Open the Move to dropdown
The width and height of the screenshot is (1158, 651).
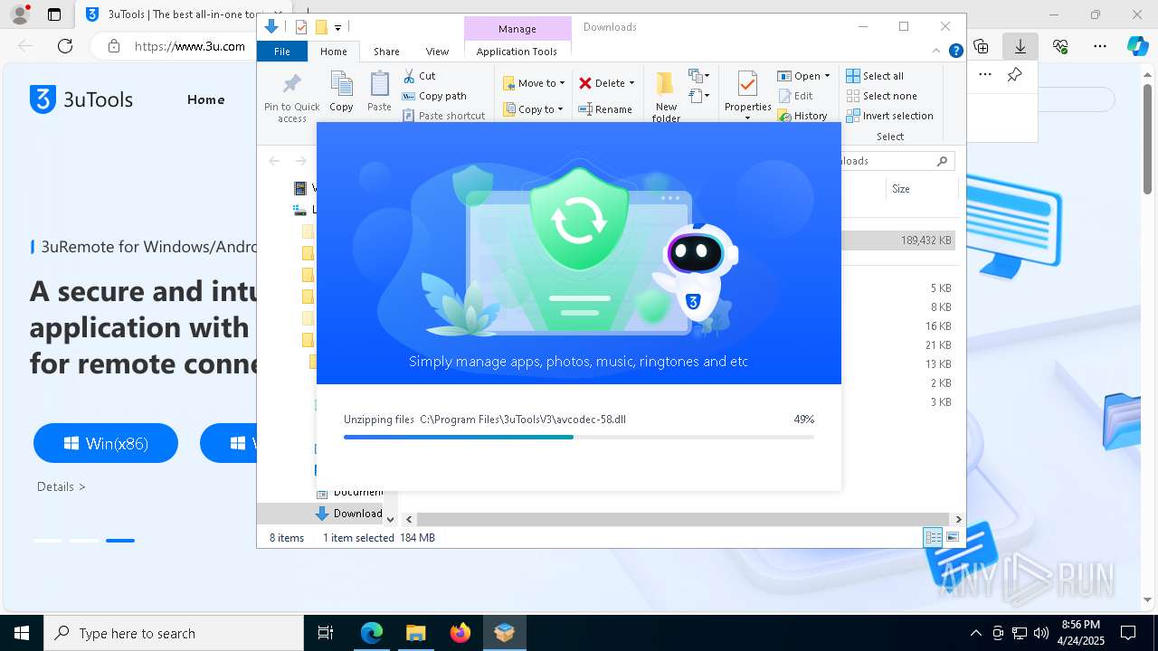pyautogui.click(x=534, y=83)
